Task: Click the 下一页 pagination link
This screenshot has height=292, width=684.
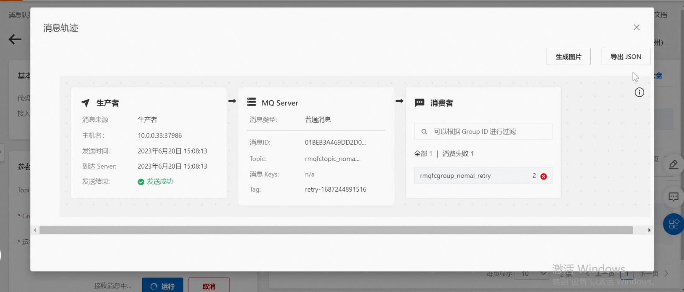Action: pos(650,274)
